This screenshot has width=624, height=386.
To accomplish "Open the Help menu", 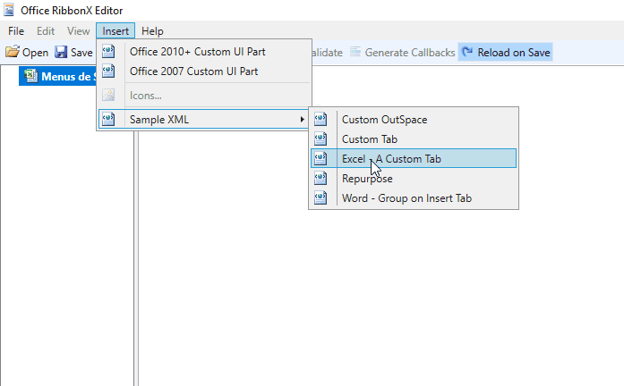I will pyautogui.click(x=152, y=31).
